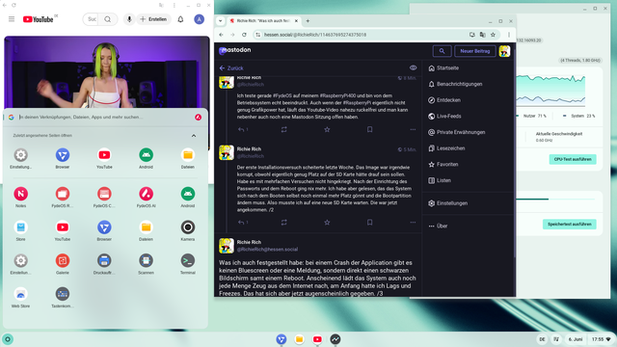Open YouTube hamburger menu
Image resolution: width=617 pixels, height=347 pixels.
[12, 19]
